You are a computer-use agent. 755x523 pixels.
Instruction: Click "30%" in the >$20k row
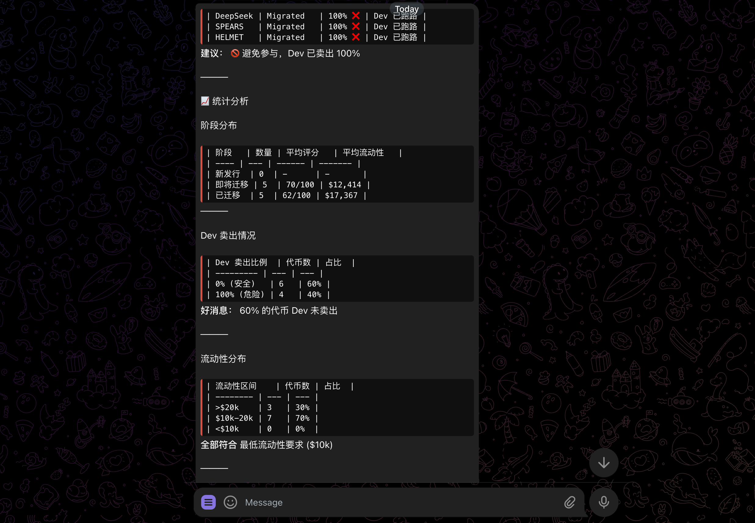click(302, 407)
